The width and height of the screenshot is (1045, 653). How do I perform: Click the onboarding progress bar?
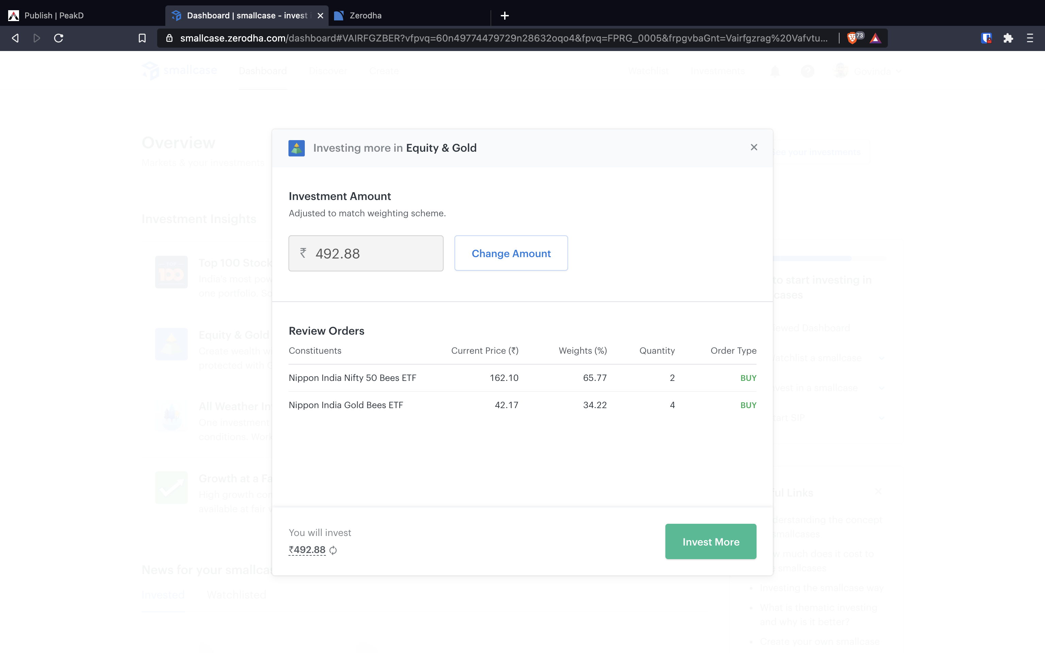tap(829, 258)
